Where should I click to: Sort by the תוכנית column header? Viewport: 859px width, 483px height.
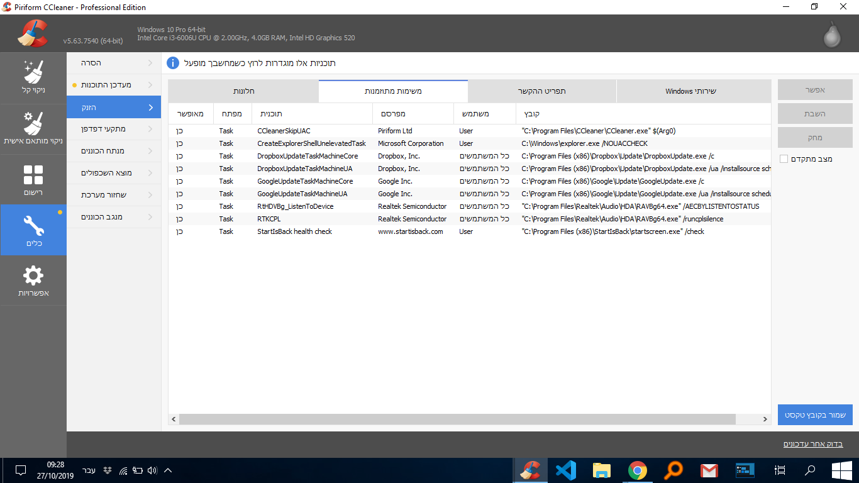[x=312, y=114]
